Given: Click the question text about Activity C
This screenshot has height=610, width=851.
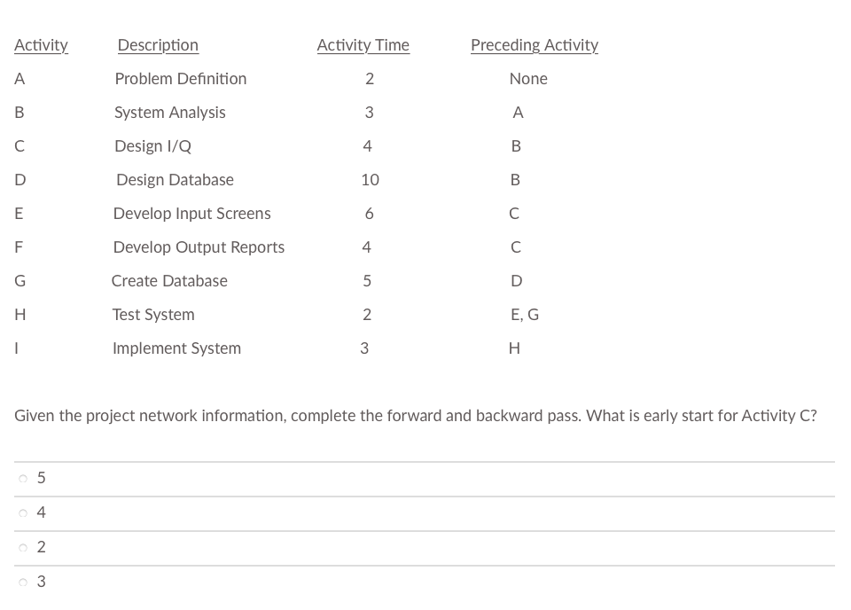Looking at the screenshot, I should pos(414,415).
